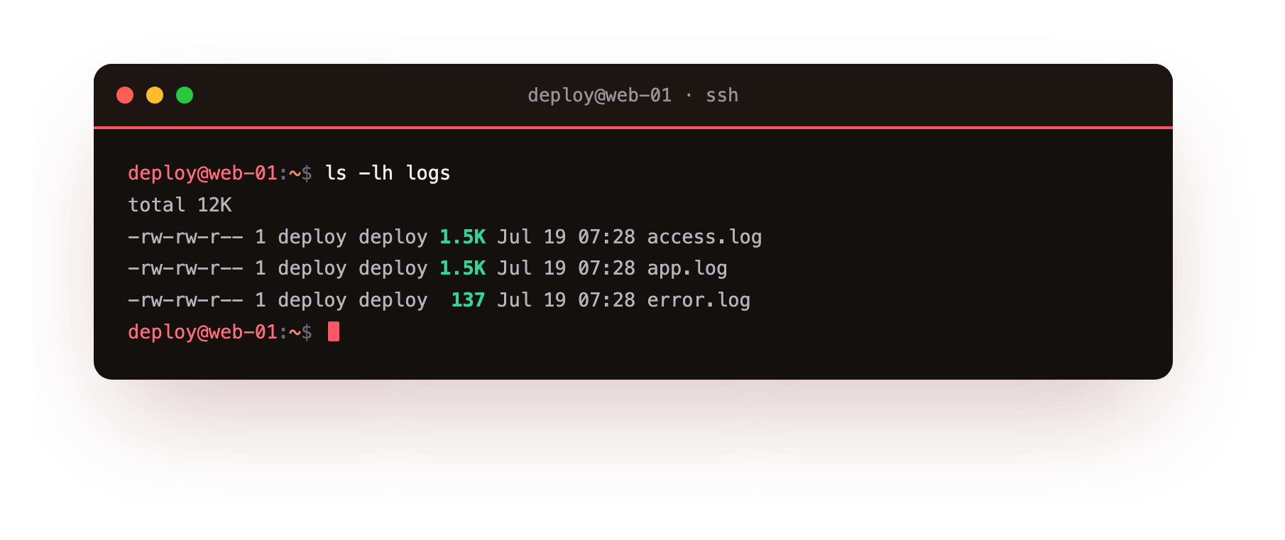Click the command text 'ls -lh logs'

coord(388,173)
